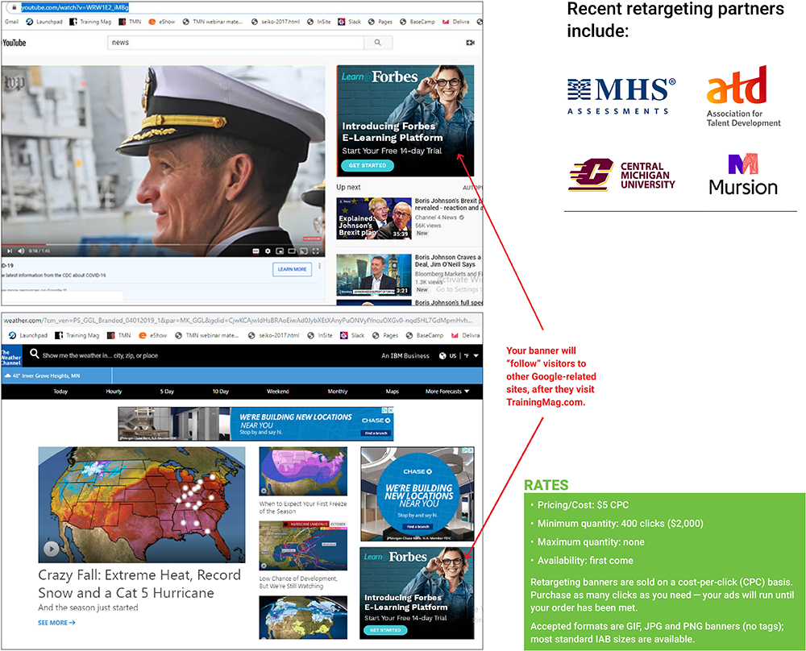Open Training Mag bookmark in the YouTube window
Screen dimensions: 806x651
[x=90, y=22]
